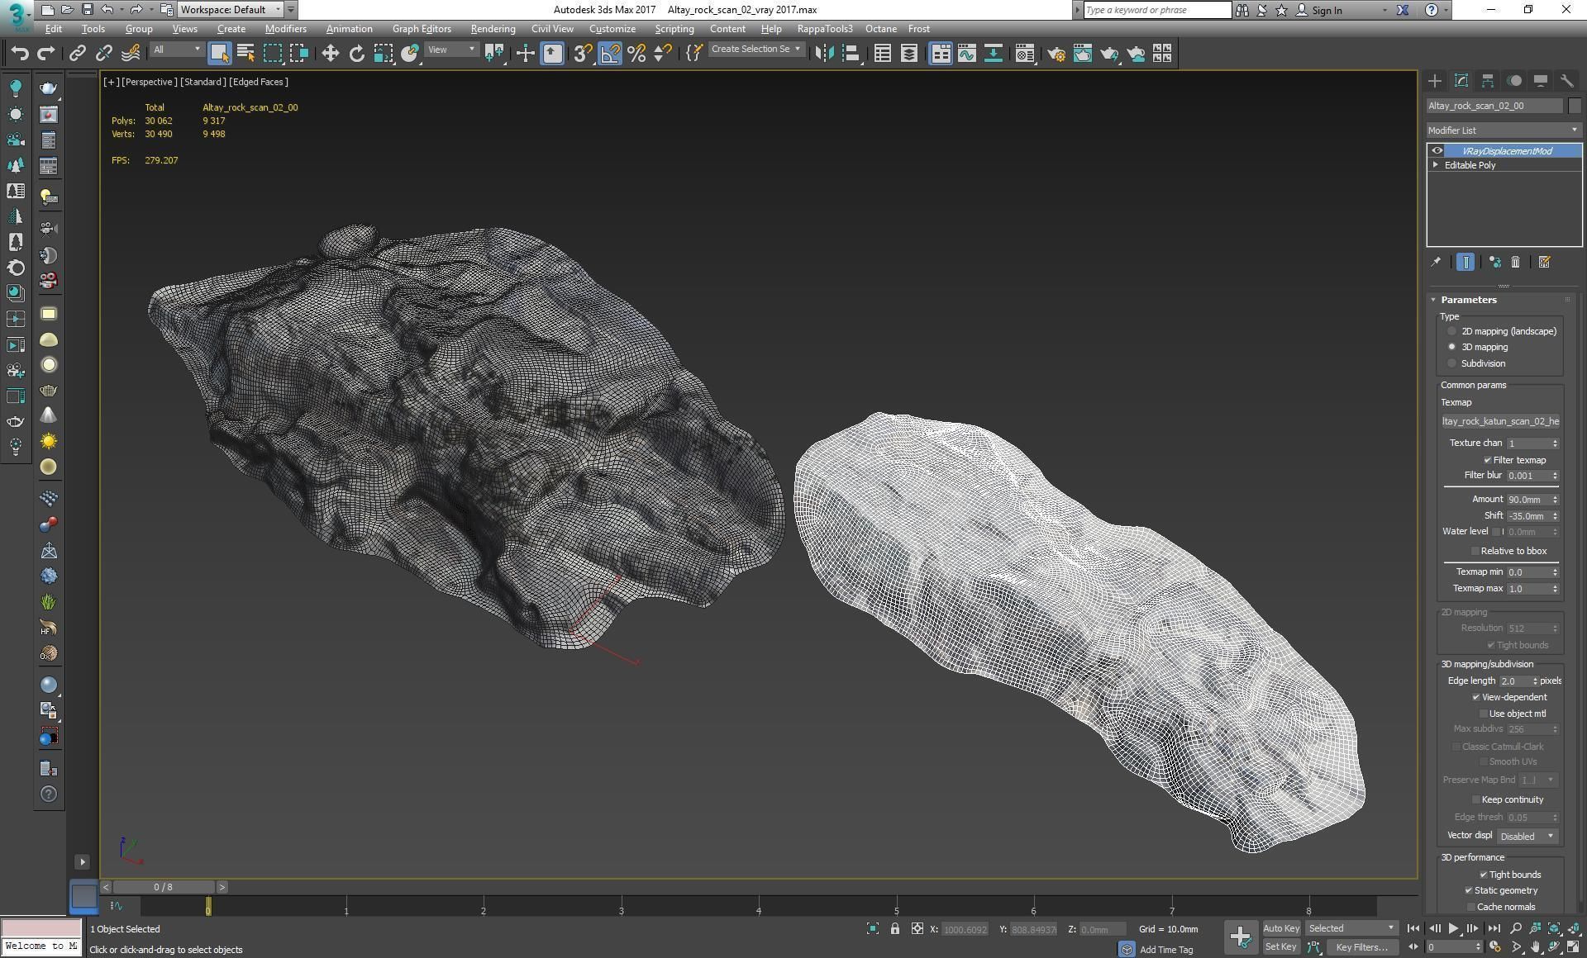Toggle the Percent Snap icon
This screenshot has width=1587, height=958.
(x=636, y=54)
